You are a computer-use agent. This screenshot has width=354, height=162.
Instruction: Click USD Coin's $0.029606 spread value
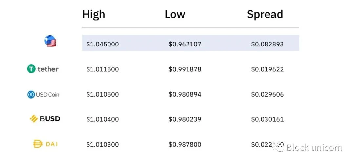tap(267, 94)
